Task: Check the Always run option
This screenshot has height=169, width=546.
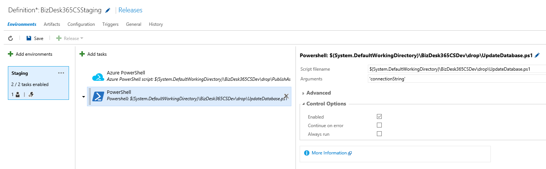Action: (379, 134)
